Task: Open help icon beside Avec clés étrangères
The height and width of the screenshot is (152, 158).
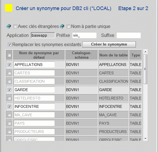Action: tap(9, 27)
